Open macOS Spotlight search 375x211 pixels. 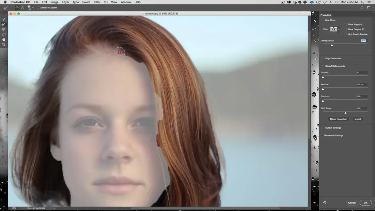point(363,2)
